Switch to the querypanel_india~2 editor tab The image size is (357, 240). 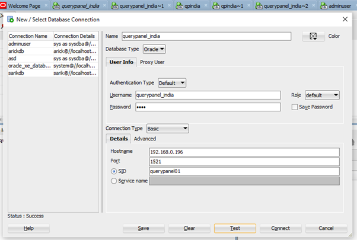coord(286,6)
